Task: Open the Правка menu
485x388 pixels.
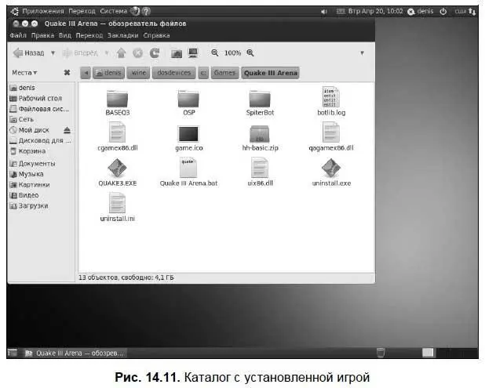Action: point(43,35)
